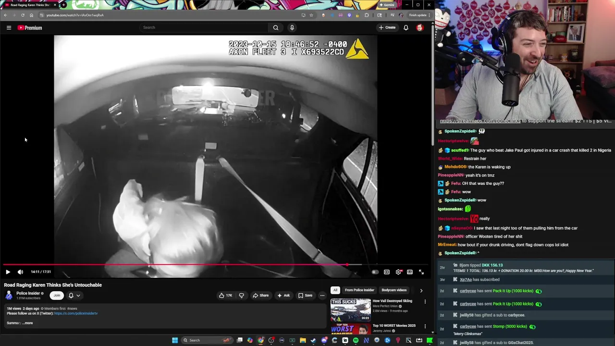Open the x.com/policeinsidertv link

point(76,313)
